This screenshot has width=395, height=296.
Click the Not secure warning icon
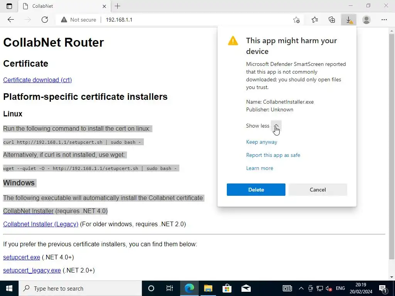coord(64,20)
